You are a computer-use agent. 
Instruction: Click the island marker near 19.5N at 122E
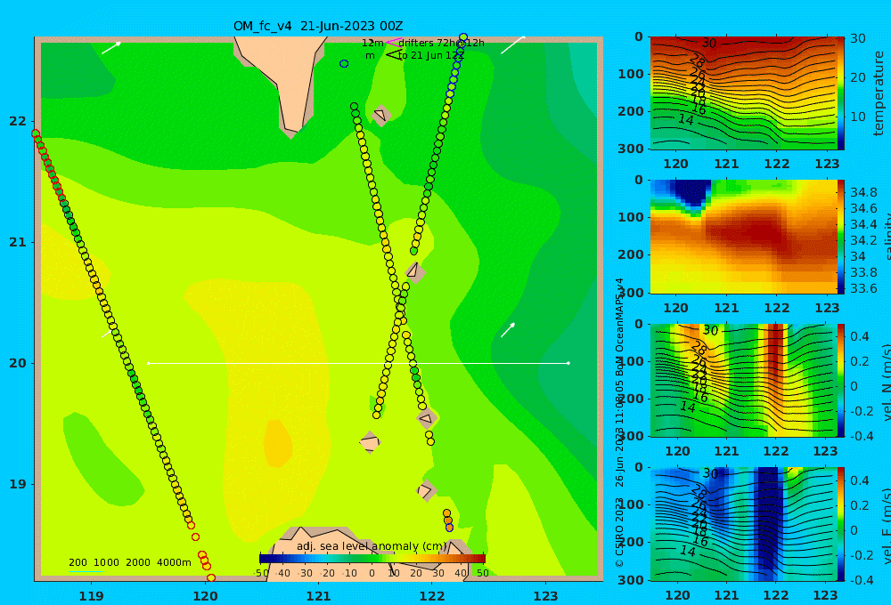(427, 418)
